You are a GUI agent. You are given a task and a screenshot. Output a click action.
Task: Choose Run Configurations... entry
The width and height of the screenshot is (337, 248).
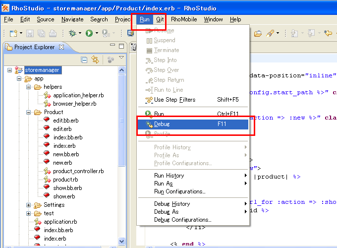click(193, 191)
